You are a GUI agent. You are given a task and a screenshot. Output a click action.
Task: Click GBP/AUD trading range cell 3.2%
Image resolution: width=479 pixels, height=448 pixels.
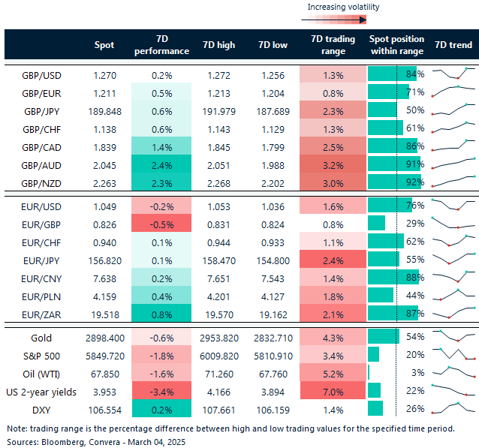point(333,164)
